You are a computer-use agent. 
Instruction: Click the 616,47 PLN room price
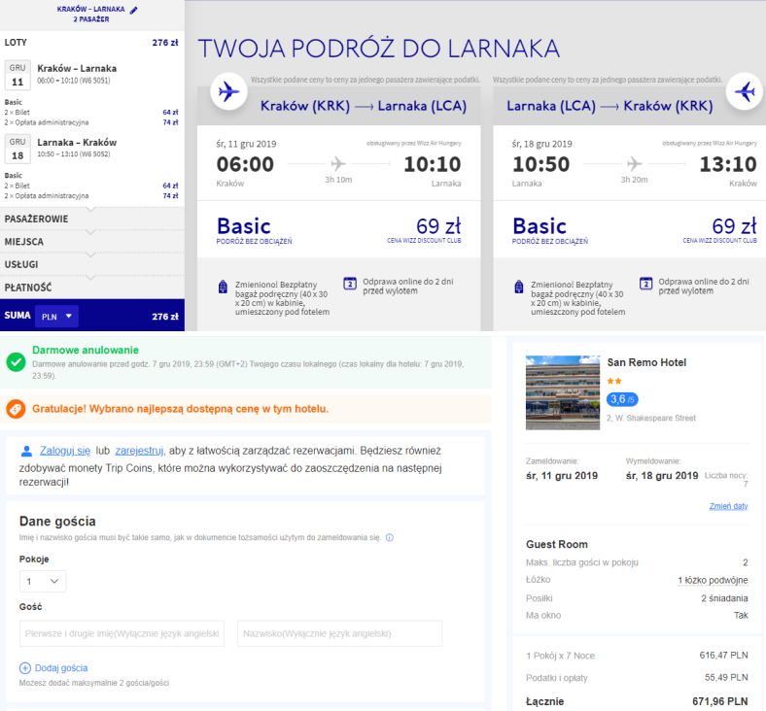click(x=723, y=656)
